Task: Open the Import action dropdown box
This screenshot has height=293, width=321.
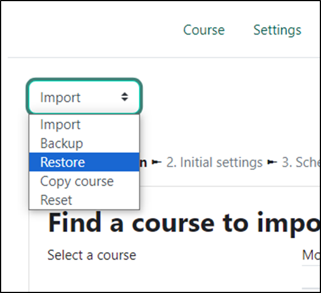Action: coord(84,97)
